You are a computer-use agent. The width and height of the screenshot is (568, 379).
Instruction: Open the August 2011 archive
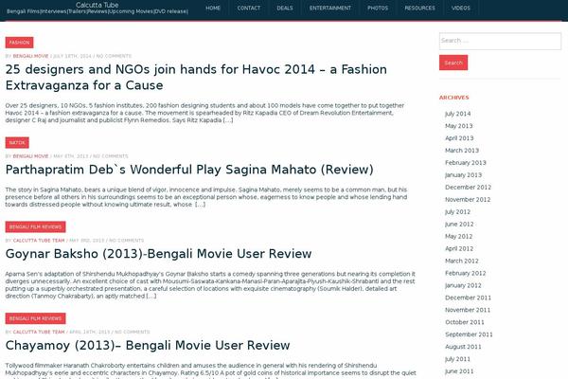pyautogui.click(x=463, y=347)
